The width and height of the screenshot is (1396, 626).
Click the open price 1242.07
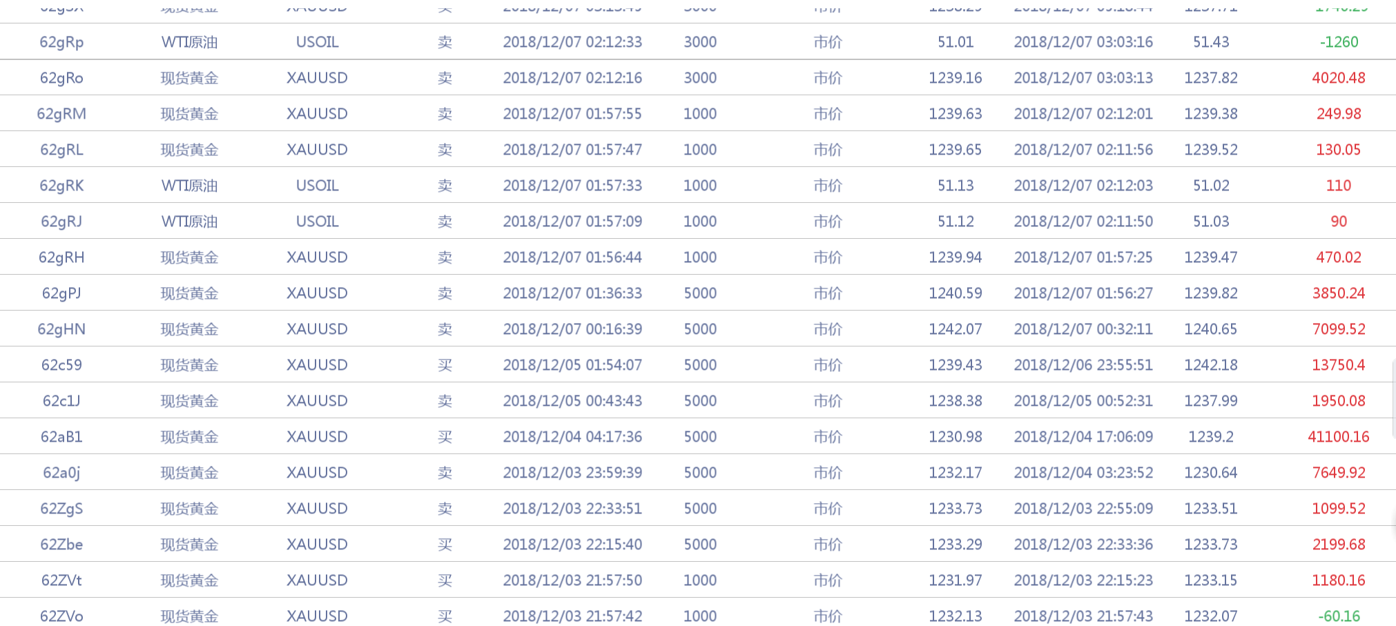point(955,329)
